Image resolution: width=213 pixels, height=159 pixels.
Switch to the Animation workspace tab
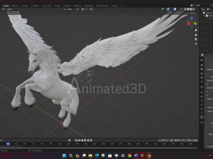click(67, 6)
